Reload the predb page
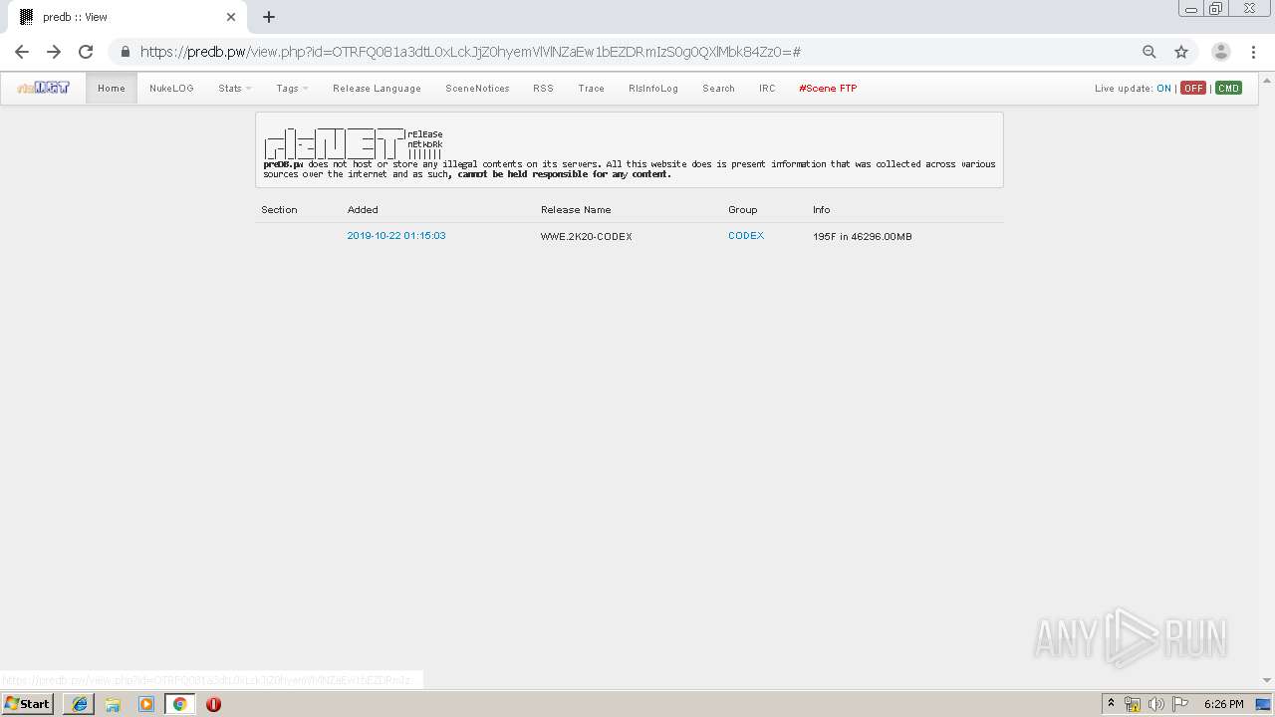Image resolution: width=1275 pixels, height=717 pixels. coord(86,52)
